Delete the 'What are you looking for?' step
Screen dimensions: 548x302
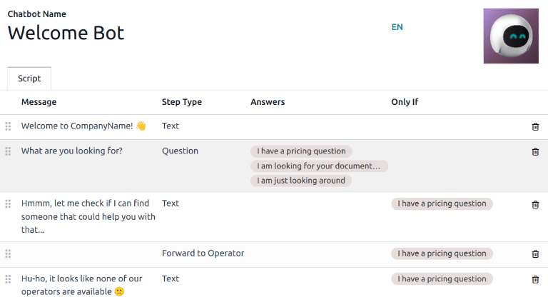coord(535,151)
